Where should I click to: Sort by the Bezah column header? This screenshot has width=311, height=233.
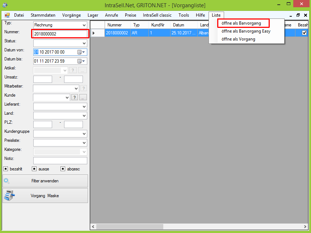pos(302,25)
